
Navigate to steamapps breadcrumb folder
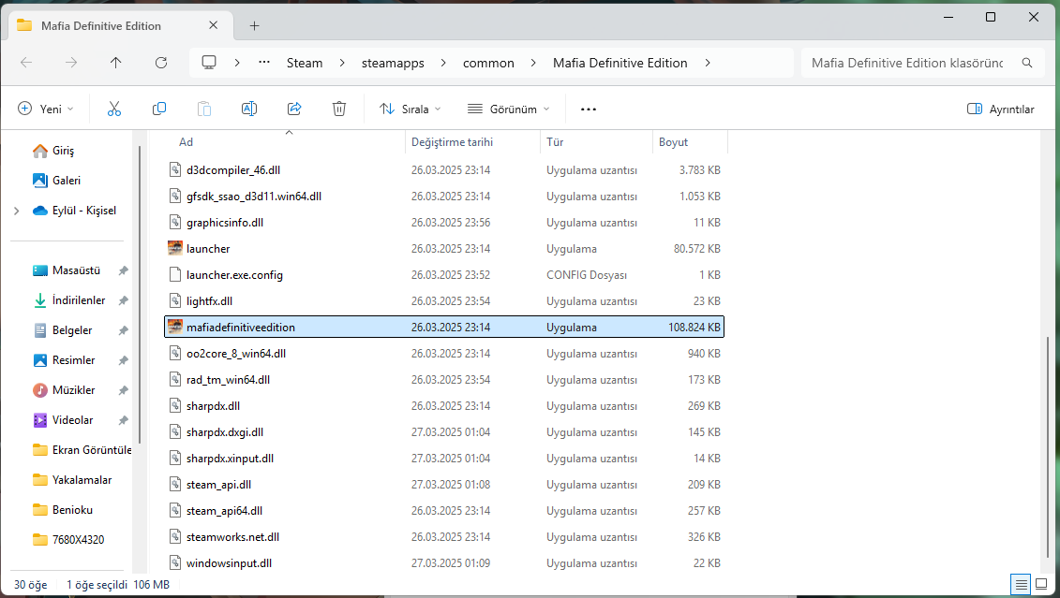point(393,63)
